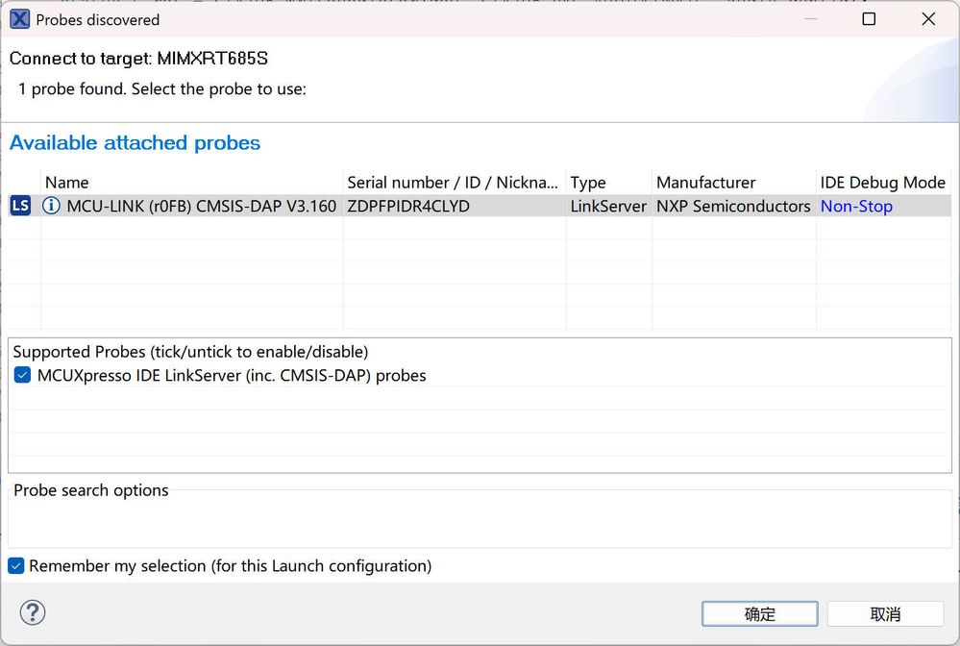Maximize the Probes discovered window
Viewport: 960px width, 646px height.
pyautogui.click(x=869, y=19)
